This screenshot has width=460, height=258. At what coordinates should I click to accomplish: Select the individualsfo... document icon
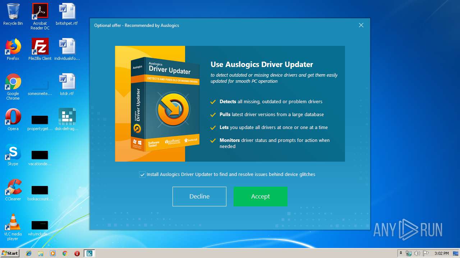pos(67,49)
